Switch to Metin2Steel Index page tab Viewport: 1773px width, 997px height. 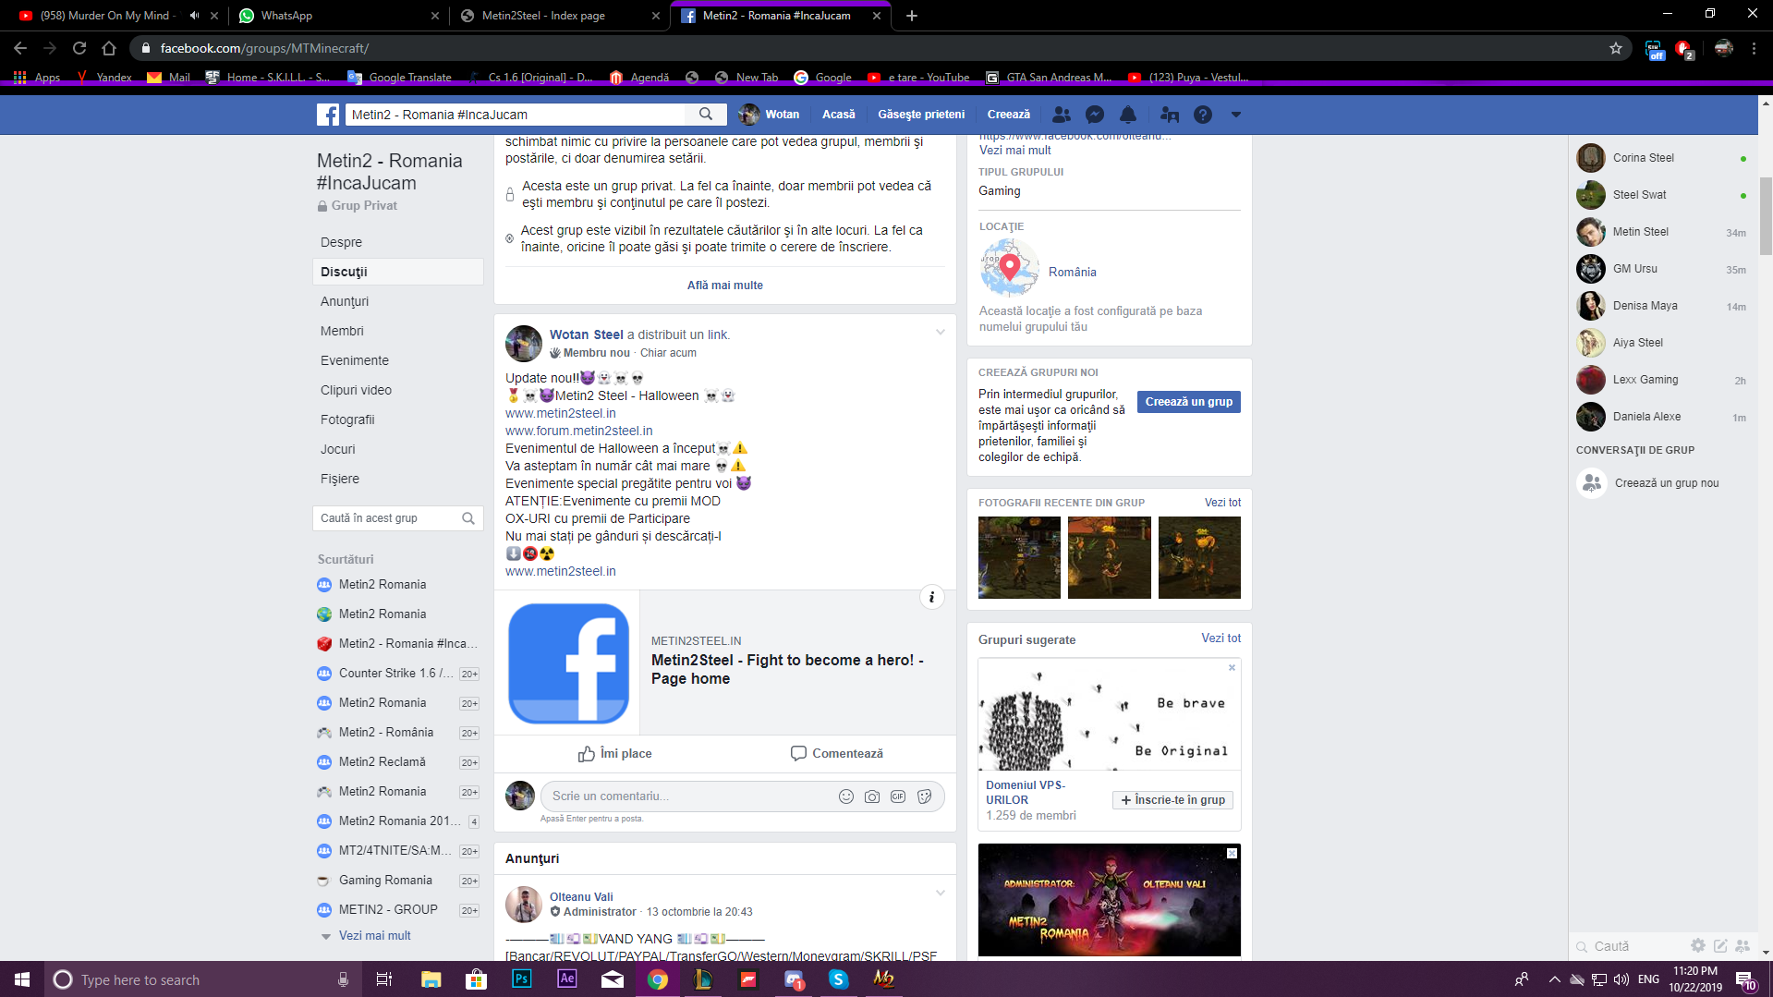560,16
